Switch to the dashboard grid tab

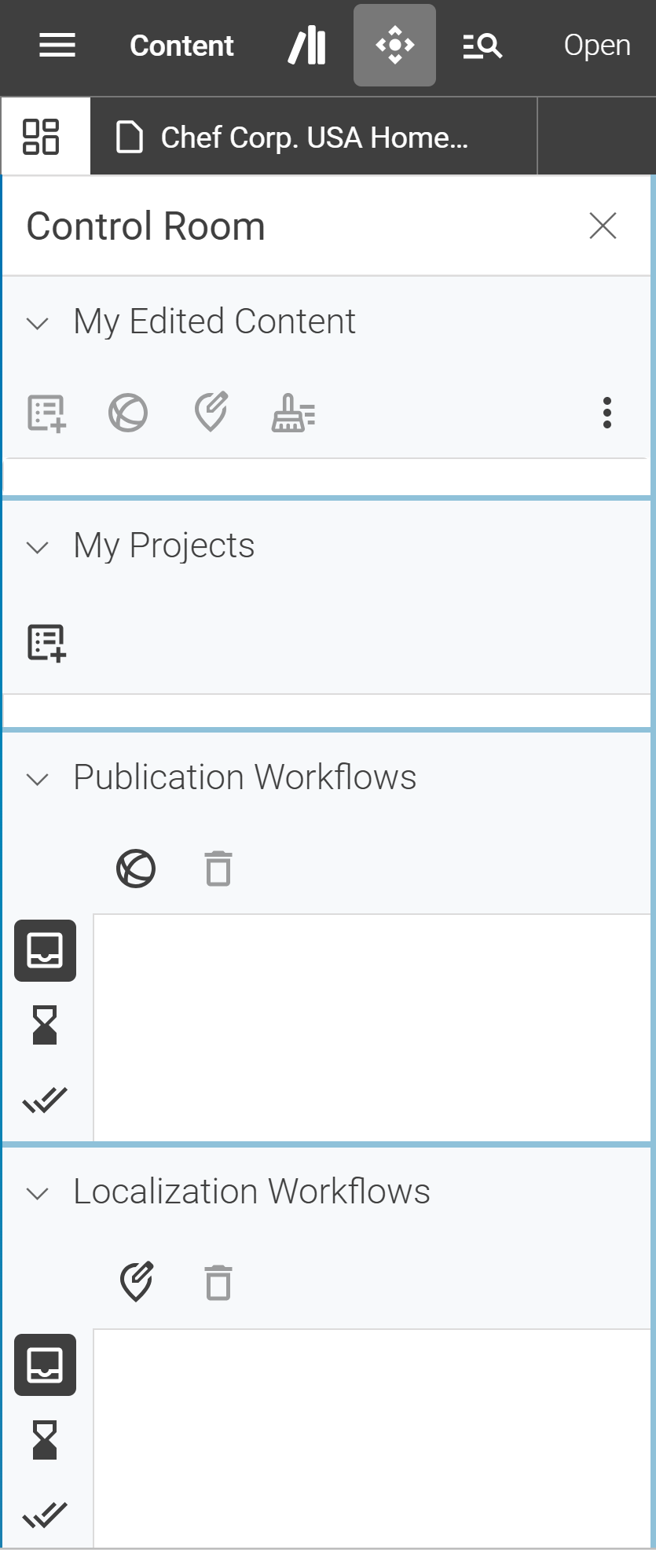(41, 137)
